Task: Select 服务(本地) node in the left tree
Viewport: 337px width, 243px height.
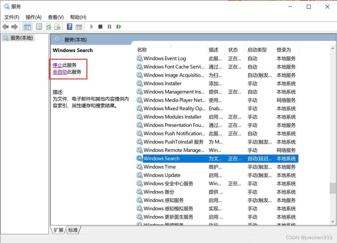Action: [x=18, y=38]
